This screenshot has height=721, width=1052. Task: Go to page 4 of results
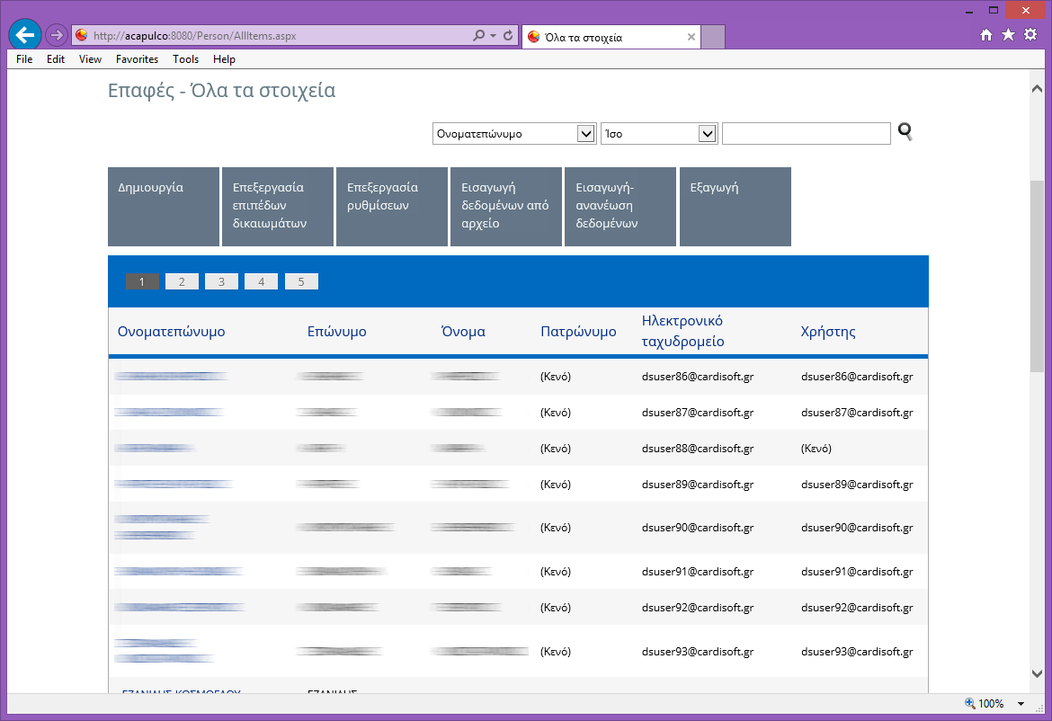pos(261,281)
